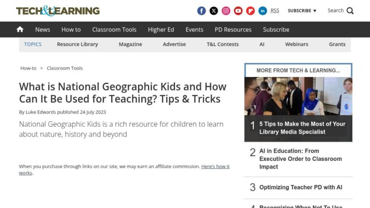
Task: Select the Advertise topic
Action: click(174, 44)
